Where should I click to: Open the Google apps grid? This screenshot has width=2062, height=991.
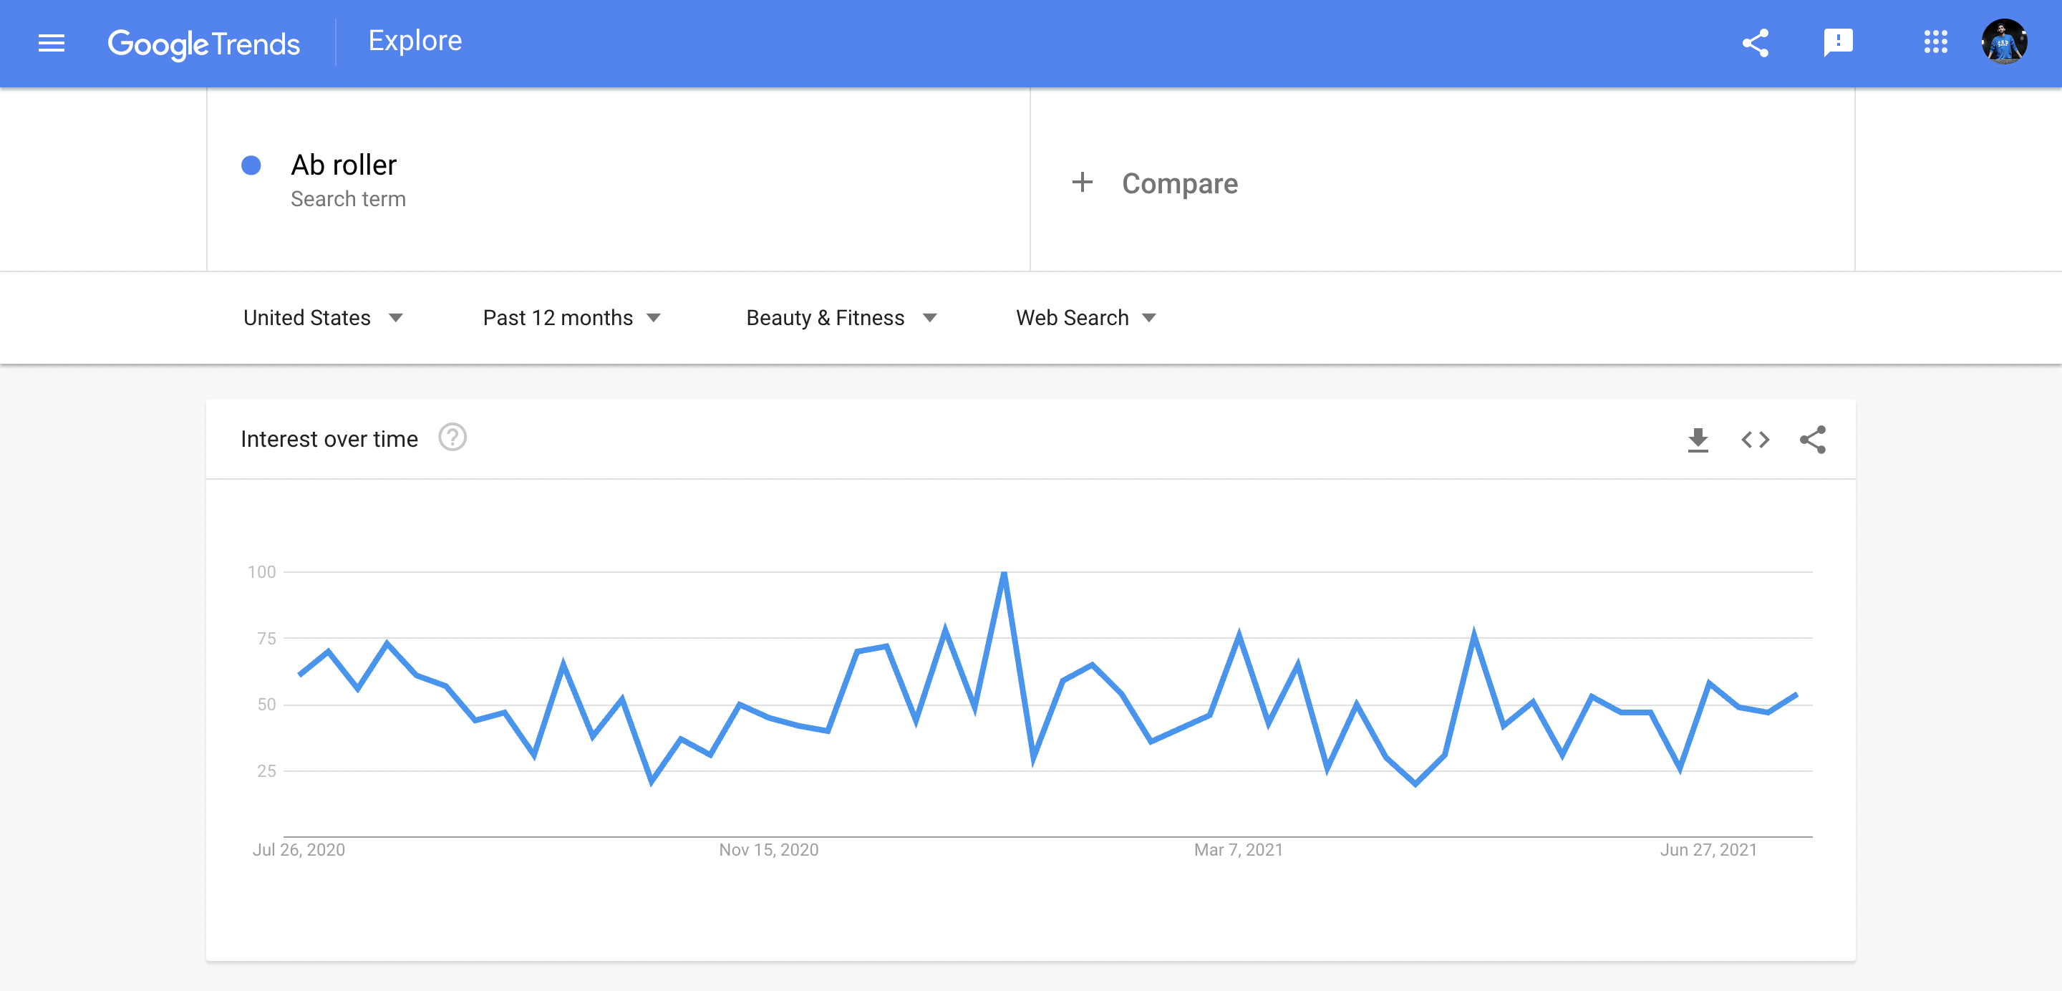[x=1935, y=42]
